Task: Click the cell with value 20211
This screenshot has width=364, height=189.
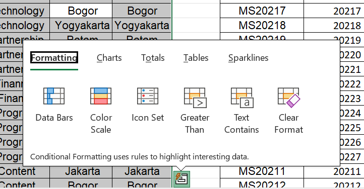Action: pos(334,171)
